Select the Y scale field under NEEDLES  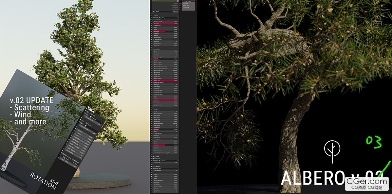(x=165, y=176)
